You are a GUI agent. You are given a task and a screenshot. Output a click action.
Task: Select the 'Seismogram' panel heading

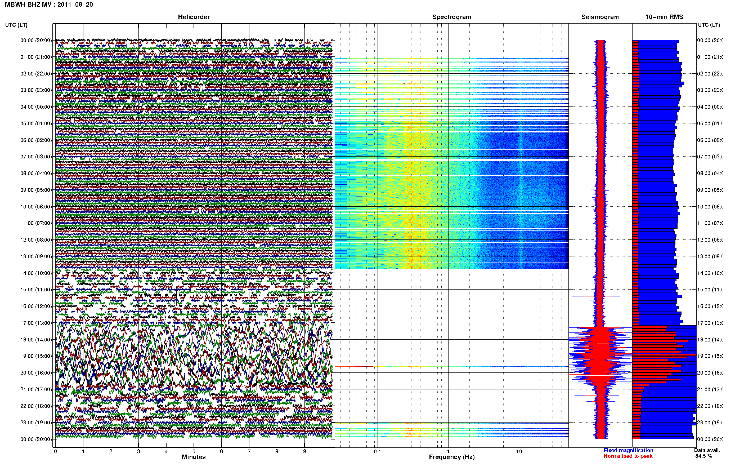coord(600,17)
